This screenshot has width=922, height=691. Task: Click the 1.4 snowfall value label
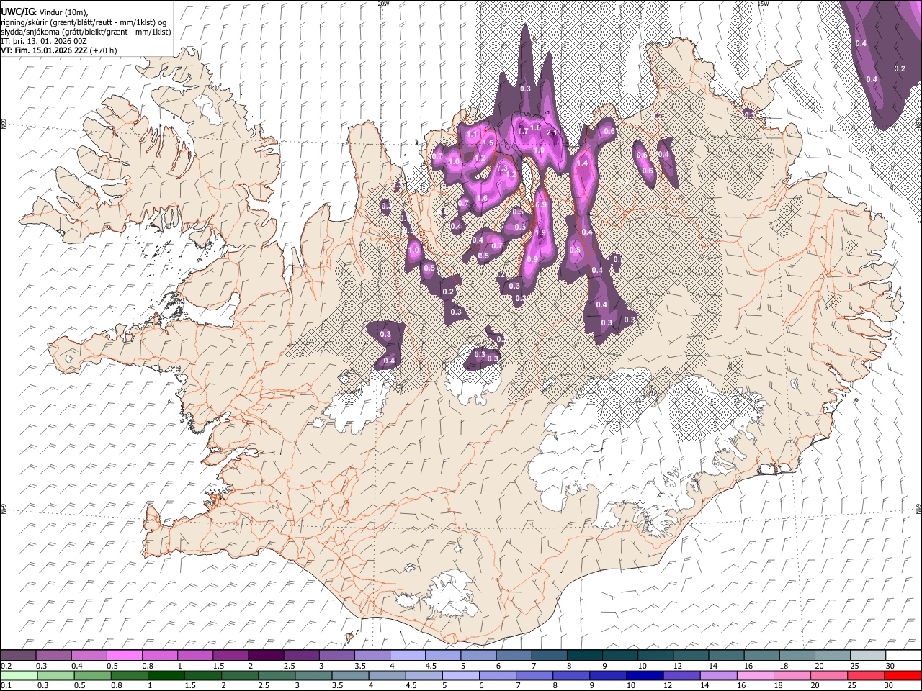click(x=583, y=163)
